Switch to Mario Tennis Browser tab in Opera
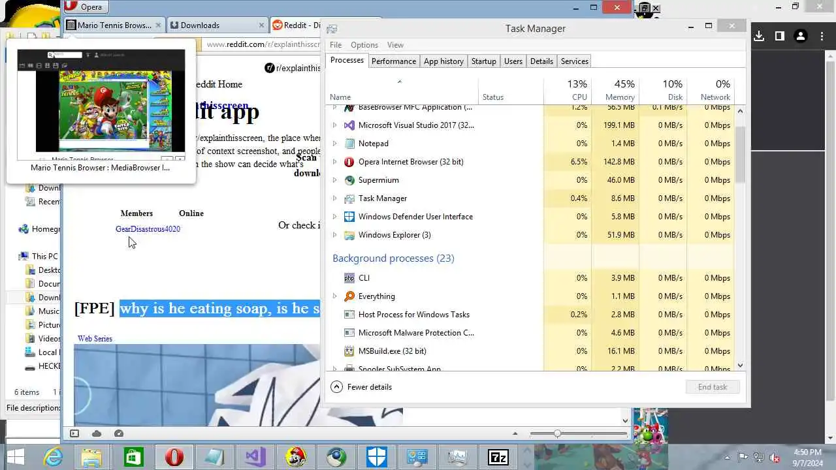Viewport: 836px width, 470px height. tap(114, 25)
